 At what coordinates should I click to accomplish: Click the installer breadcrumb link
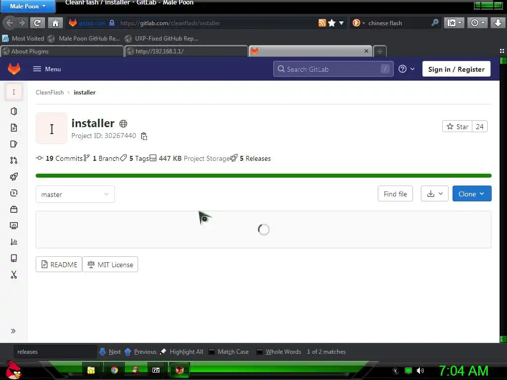click(x=85, y=93)
